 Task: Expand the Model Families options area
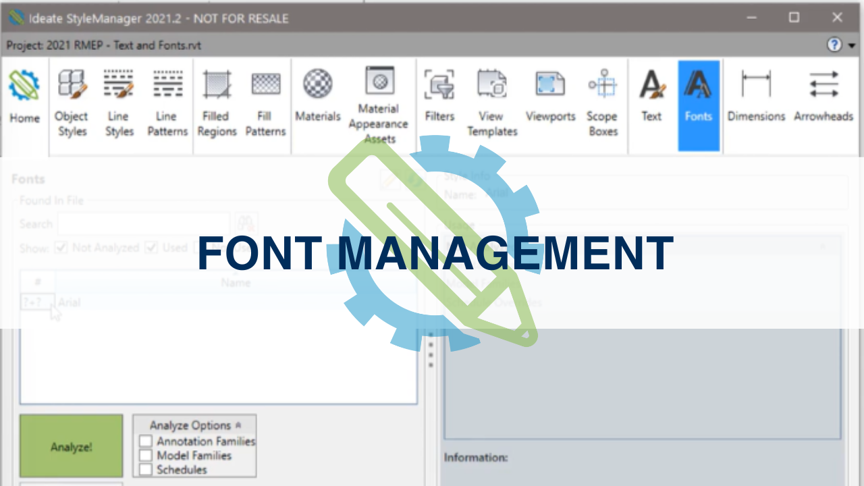tap(146, 455)
